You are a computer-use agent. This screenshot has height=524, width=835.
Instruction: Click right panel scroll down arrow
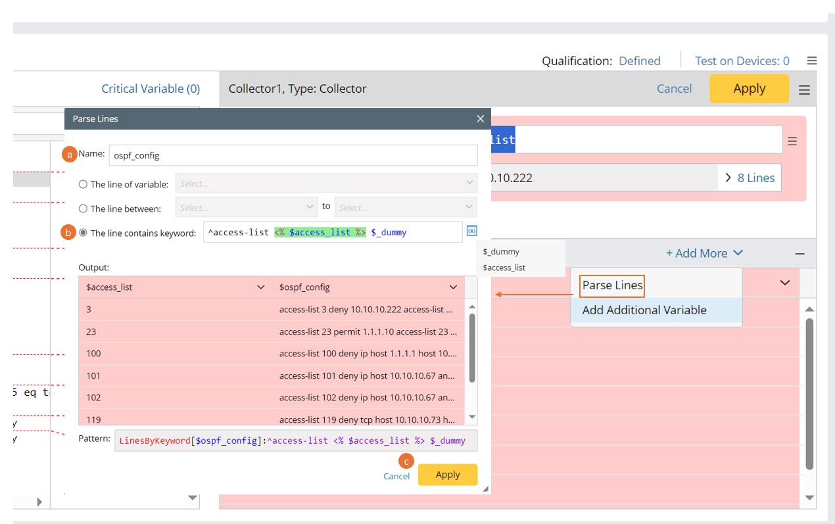(809, 498)
